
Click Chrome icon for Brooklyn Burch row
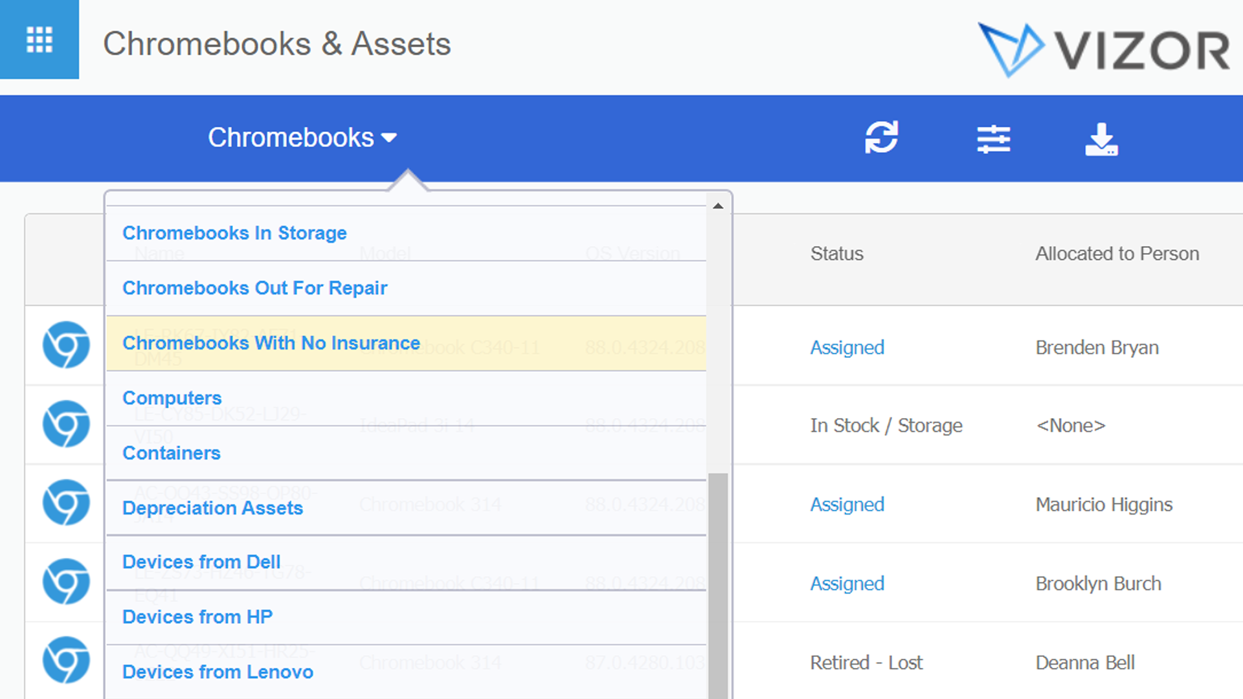66,582
